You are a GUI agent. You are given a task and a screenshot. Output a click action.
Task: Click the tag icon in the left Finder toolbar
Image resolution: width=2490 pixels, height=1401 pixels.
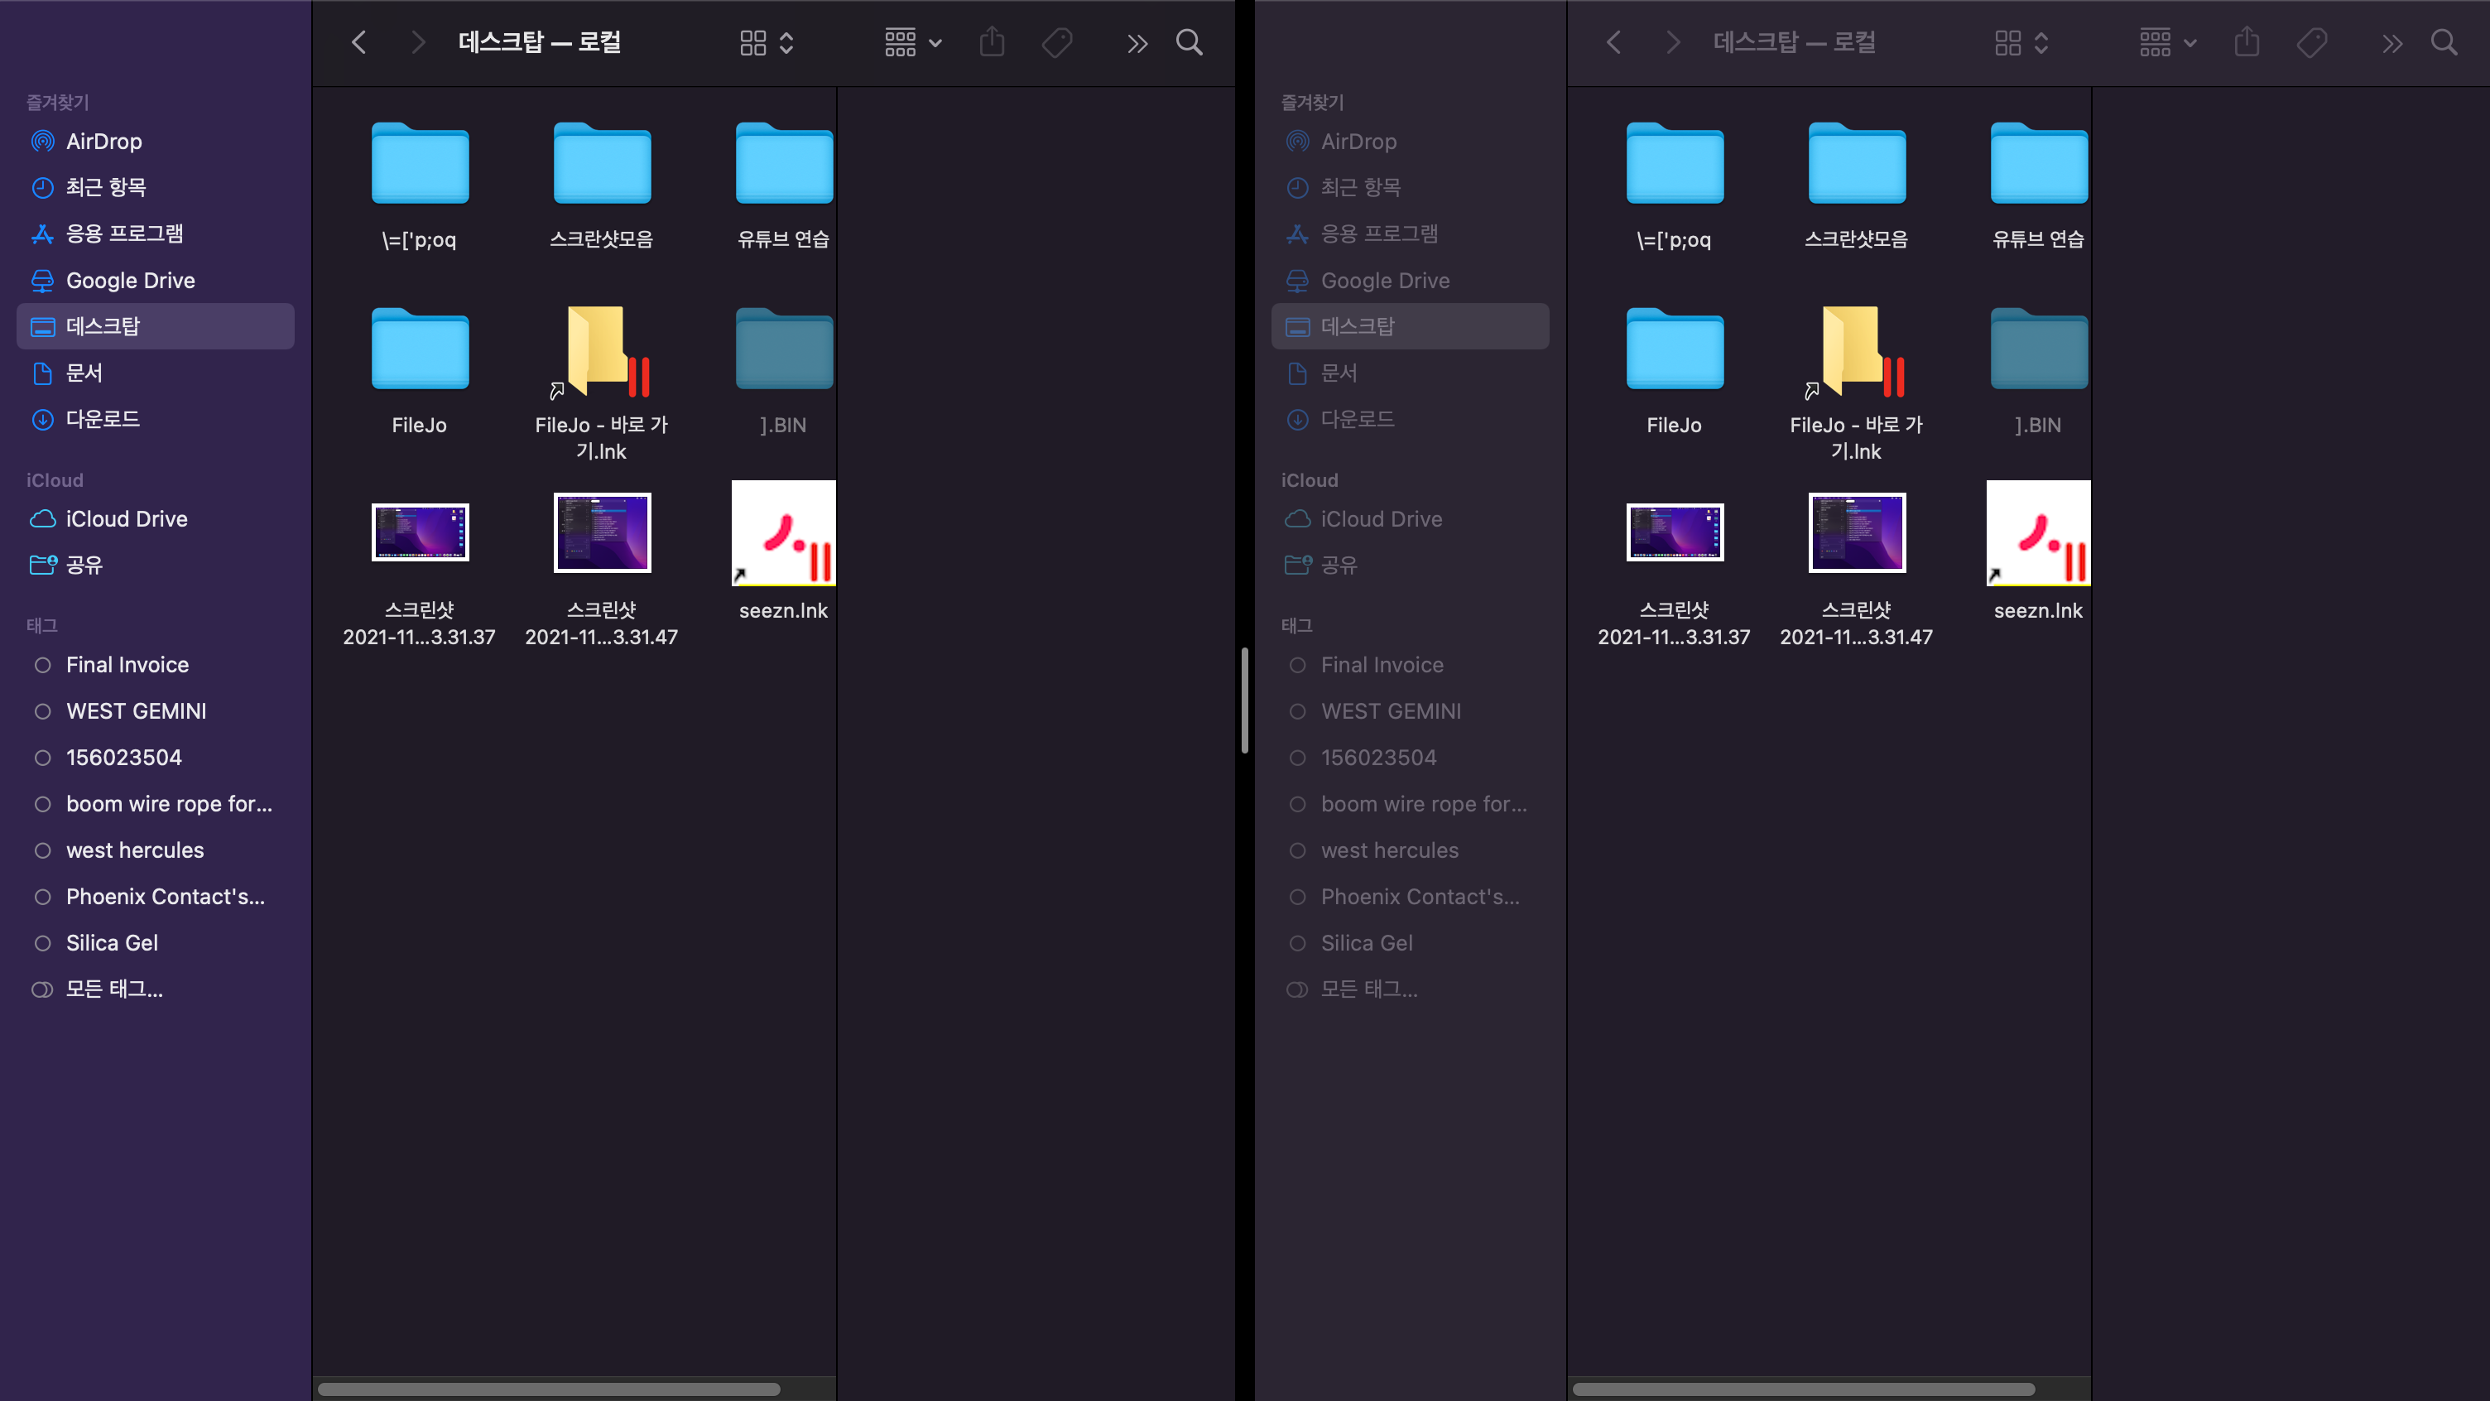pos(1056,42)
